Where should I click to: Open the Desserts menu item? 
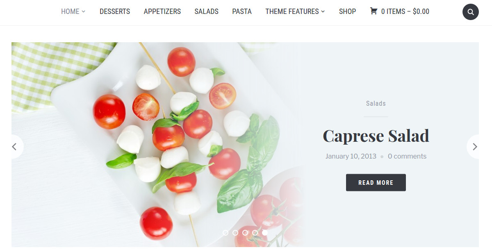tap(115, 11)
